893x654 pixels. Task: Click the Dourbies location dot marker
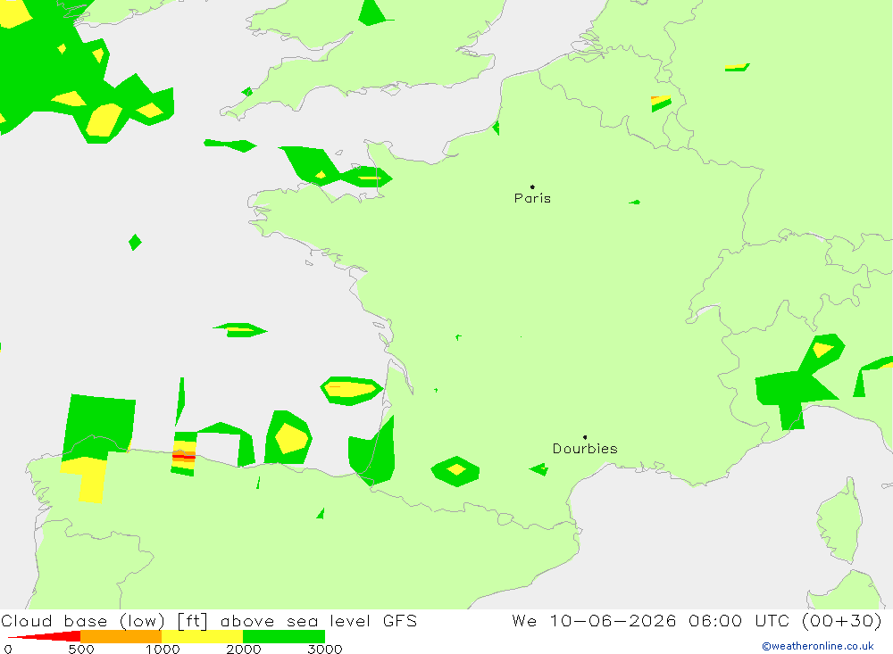point(585,437)
